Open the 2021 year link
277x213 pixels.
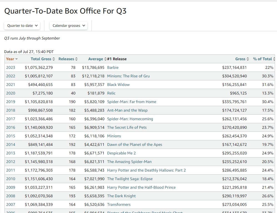tap(11, 85)
